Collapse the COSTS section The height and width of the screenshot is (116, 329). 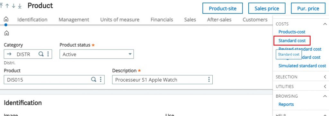point(325,24)
